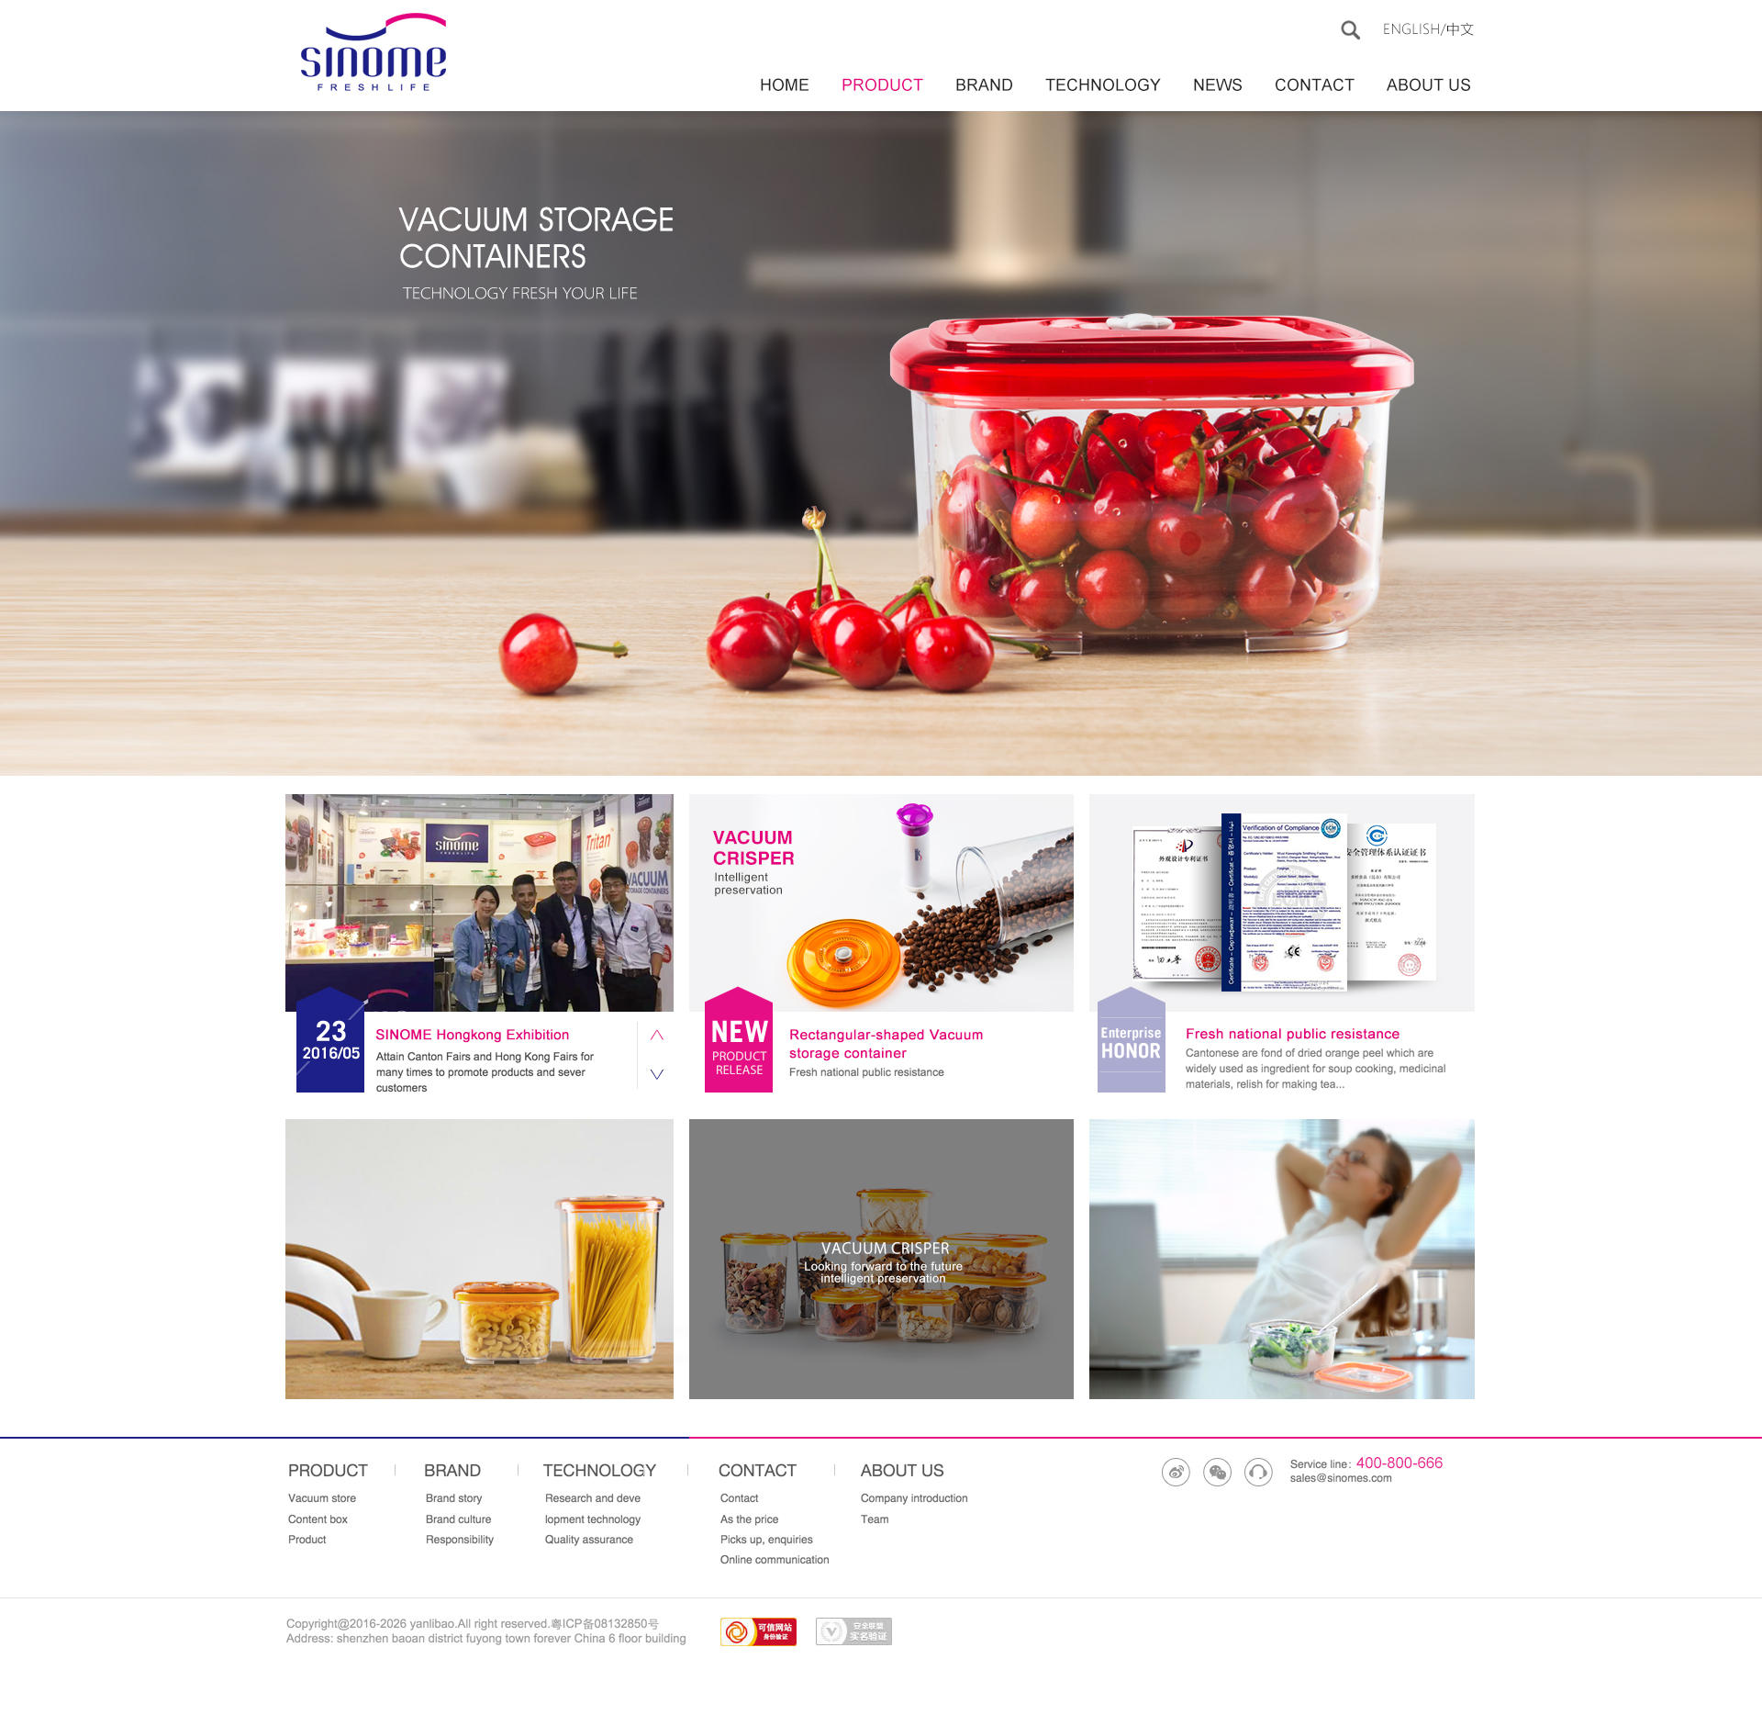Click the SINOME logo in the top left
This screenshot has width=1762, height=1726.
pos(370,55)
